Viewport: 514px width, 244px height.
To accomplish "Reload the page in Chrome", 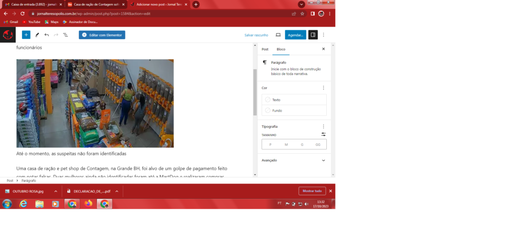I will (23, 14).
